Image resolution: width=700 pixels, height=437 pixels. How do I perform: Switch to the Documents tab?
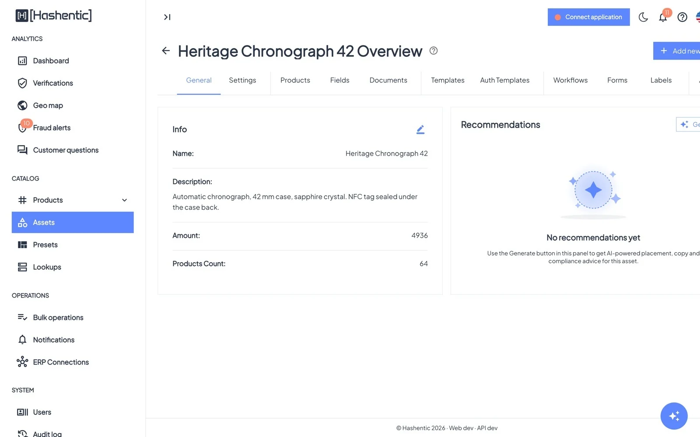click(388, 80)
